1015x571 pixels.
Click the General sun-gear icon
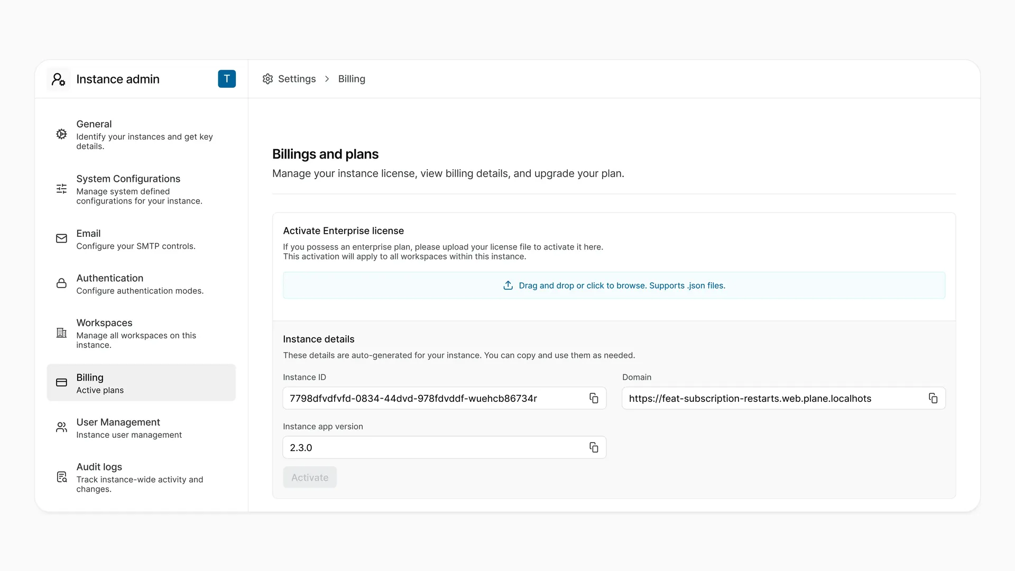(x=62, y=134)
